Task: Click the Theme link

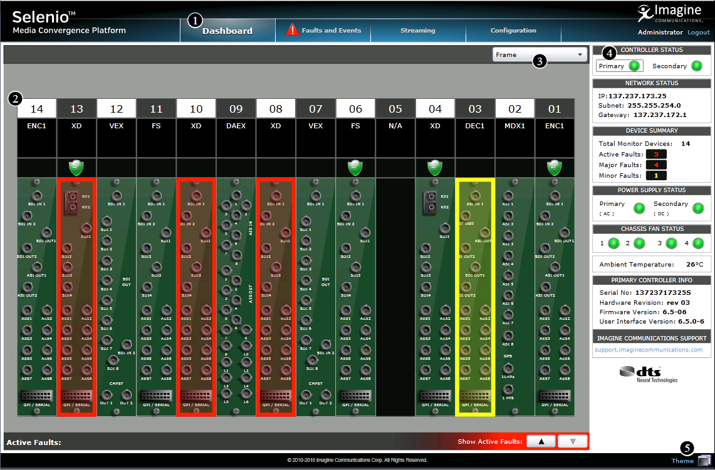Action: [682, 461]
